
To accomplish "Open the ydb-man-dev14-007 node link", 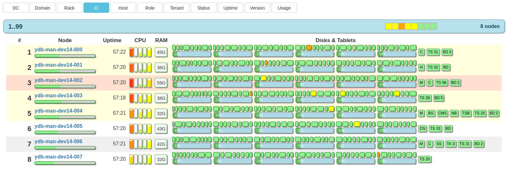I will 58,157.
